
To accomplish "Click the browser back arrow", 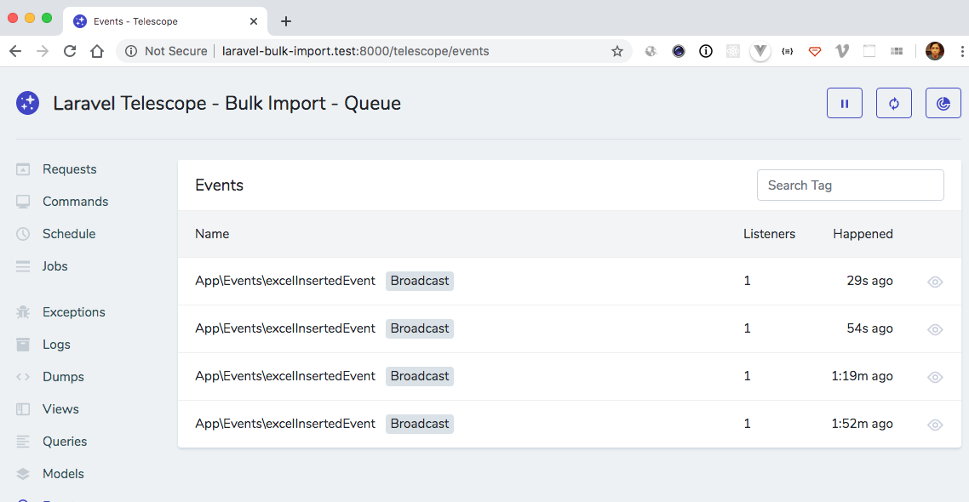I will click(x=15, y=51).
